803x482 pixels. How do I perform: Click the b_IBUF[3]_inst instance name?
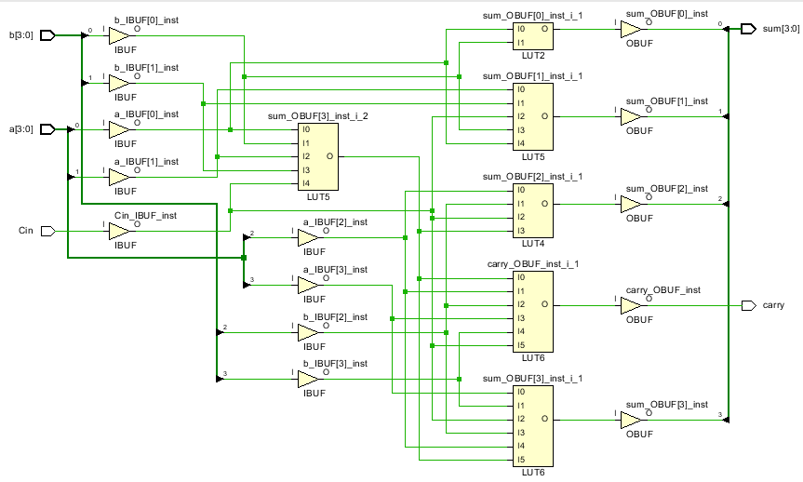tap(336, 364)
